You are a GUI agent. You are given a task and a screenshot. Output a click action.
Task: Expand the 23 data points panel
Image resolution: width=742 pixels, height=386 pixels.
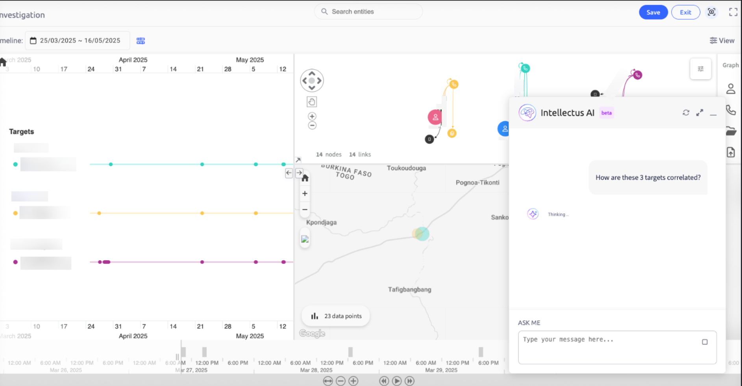[336, 316]
